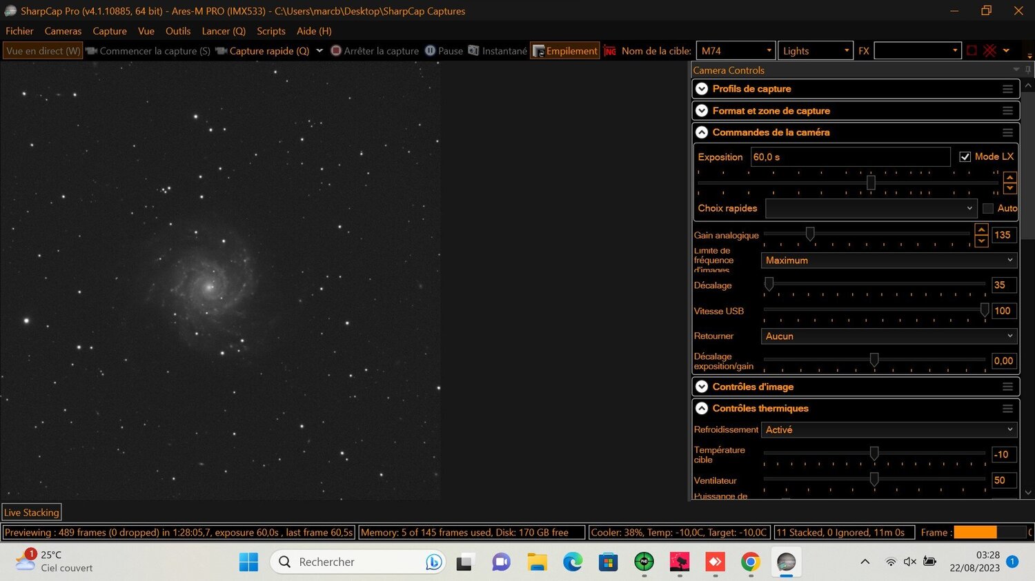Increase Gain analogique with up arrow
Screen dimensions: 1035x581
pyautogui.click(x=981, y=230)
